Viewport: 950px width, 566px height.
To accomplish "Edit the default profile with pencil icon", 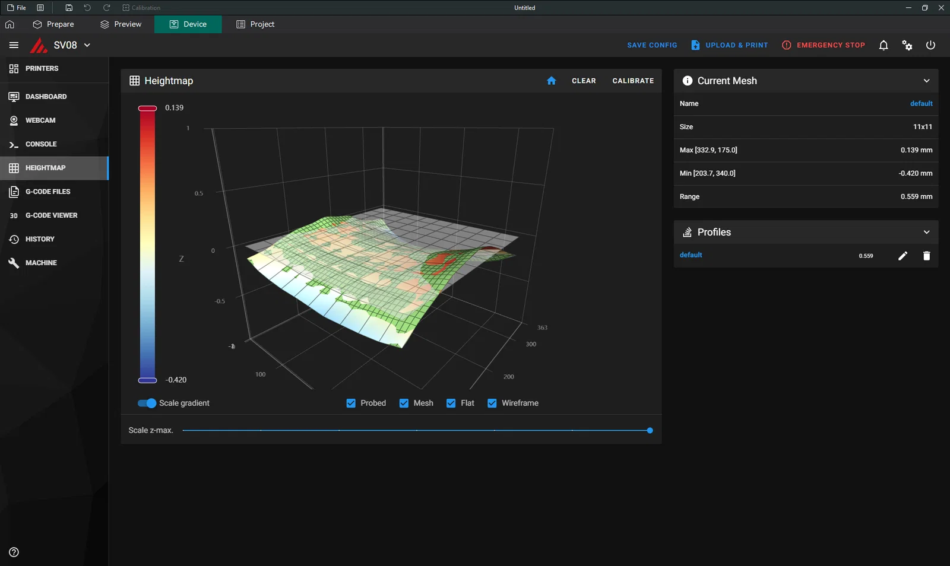I will tap(902, 256).
